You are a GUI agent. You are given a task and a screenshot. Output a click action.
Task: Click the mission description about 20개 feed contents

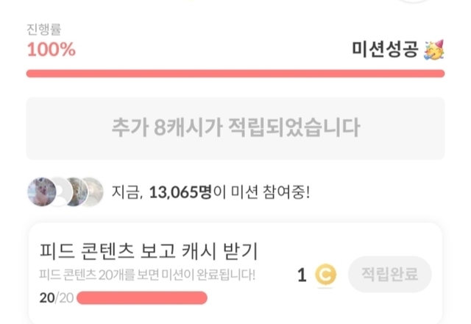(147, 275)
